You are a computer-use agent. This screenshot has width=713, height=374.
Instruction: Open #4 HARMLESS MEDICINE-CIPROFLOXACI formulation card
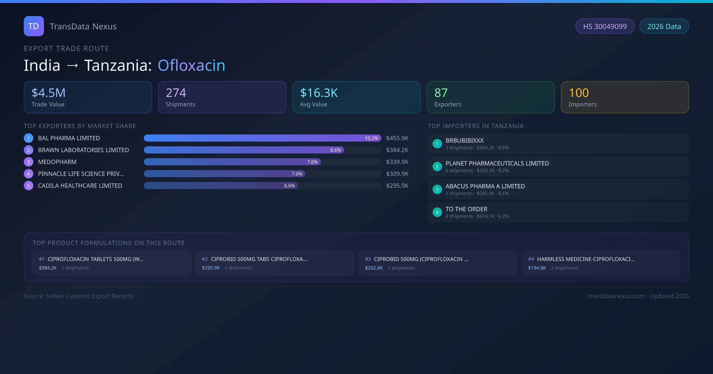601,263
